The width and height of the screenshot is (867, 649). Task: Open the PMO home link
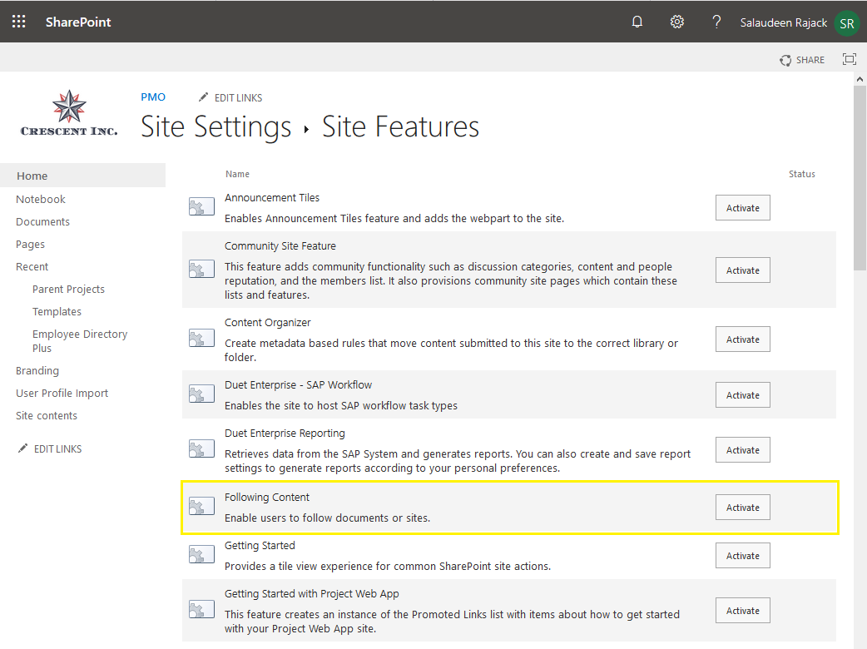click(153, 97)
